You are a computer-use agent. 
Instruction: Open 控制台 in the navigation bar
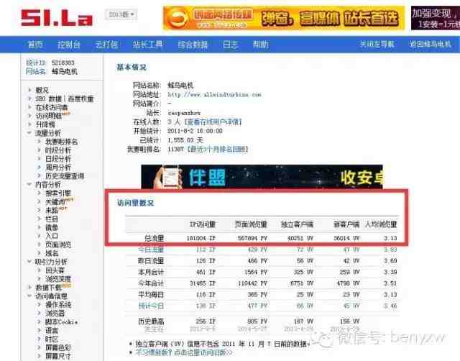tap(69, 45)
